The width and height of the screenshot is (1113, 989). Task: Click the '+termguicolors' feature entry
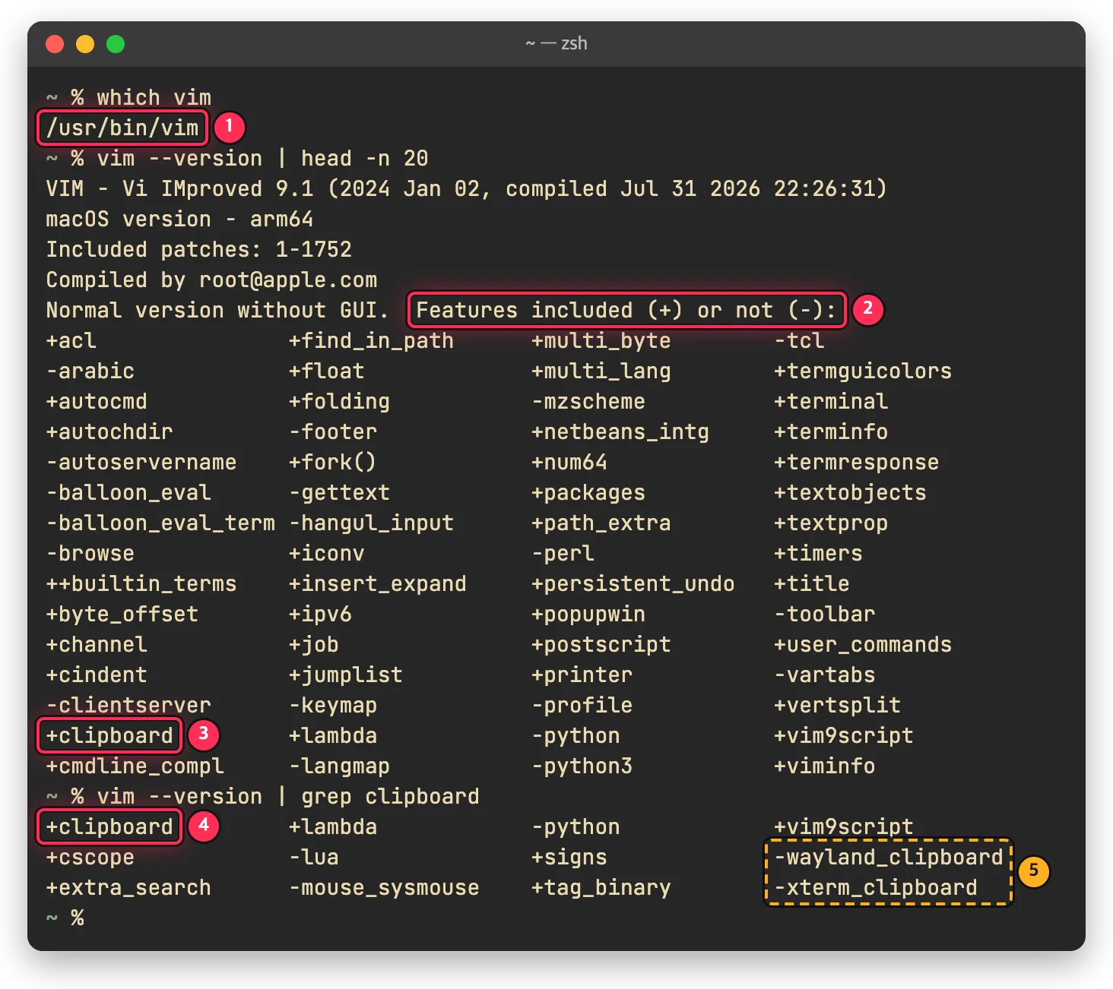[863, 371]
